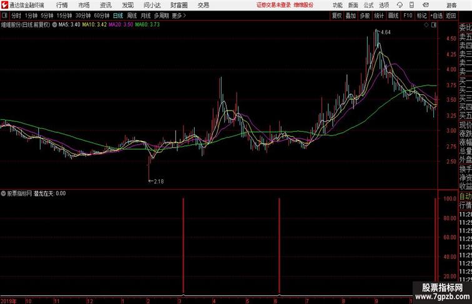The width and height of the screenshot is (472, 304).
Task: Open the 资讯 menu
Action: click(106, 5)
